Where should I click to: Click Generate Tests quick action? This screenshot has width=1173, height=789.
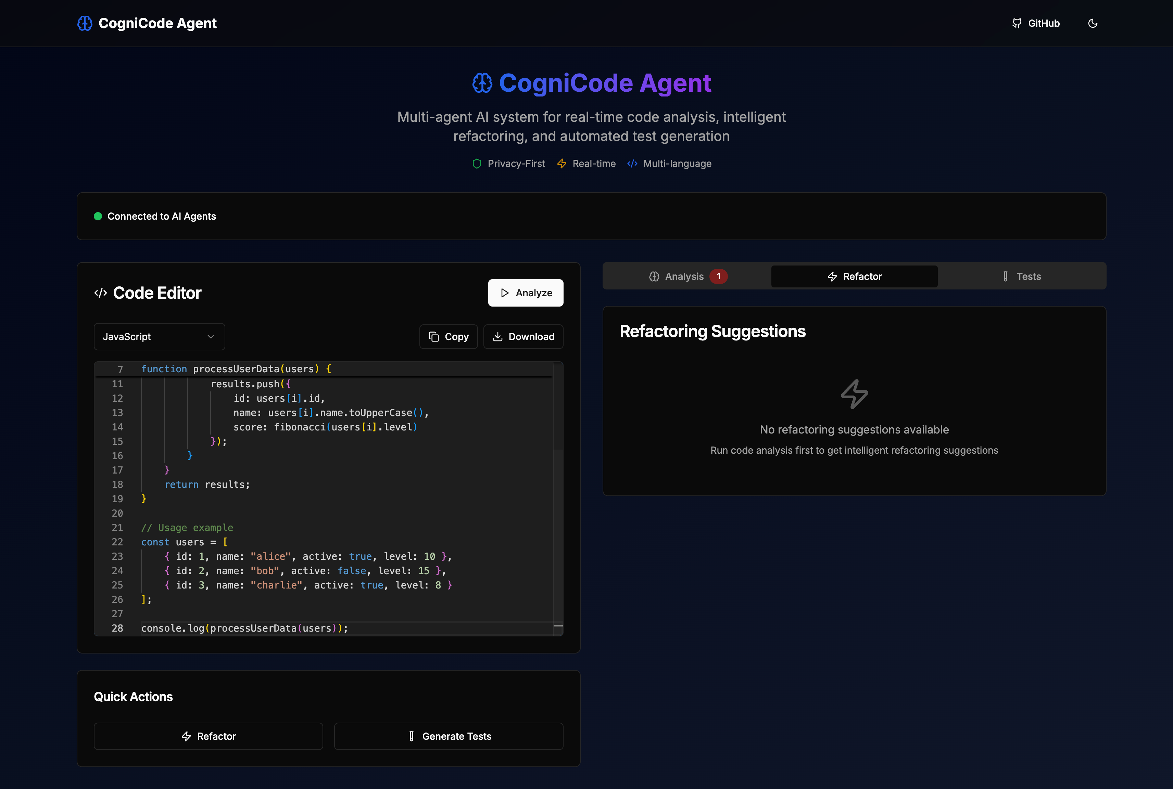tap(449, 736)
